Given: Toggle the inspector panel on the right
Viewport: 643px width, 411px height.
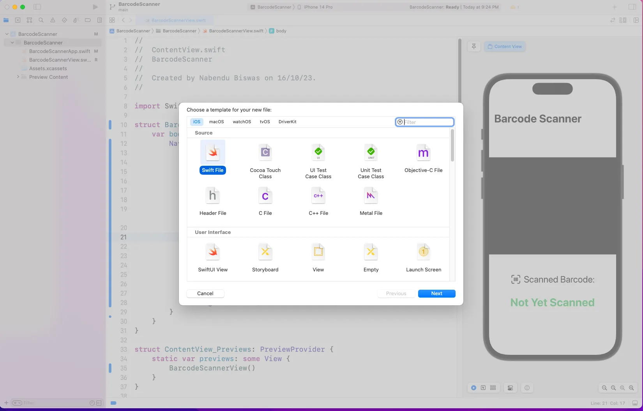Looking at the screenshot, I should 632,7.
